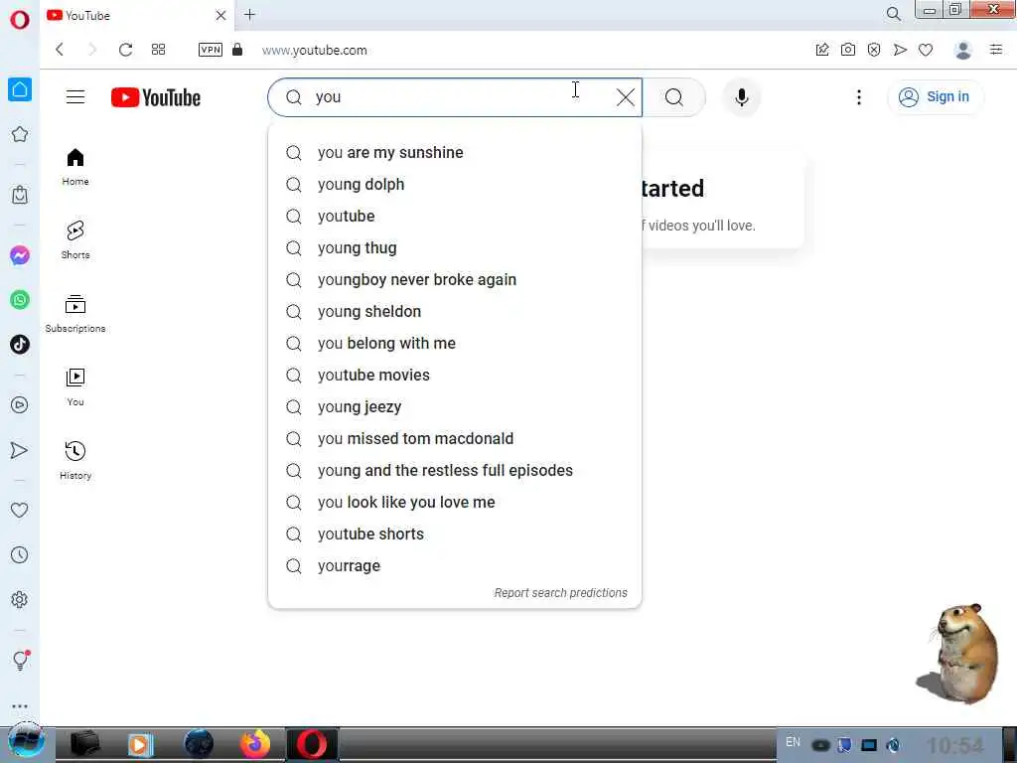Select "young jeezy" suggestion
The height and width of the screenshot is (763, 1017).
tap(455, 406)
